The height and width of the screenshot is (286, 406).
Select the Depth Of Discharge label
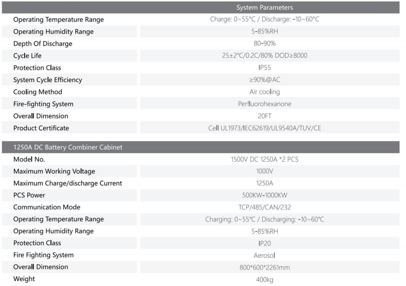click(43, 44)
